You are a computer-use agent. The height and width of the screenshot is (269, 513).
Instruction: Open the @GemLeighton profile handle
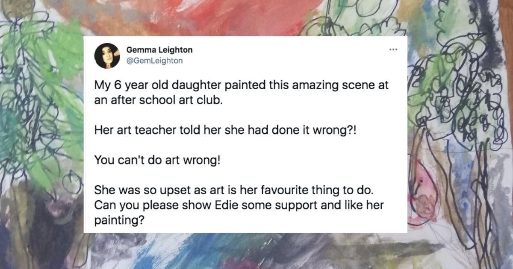(x=156, y=61)
